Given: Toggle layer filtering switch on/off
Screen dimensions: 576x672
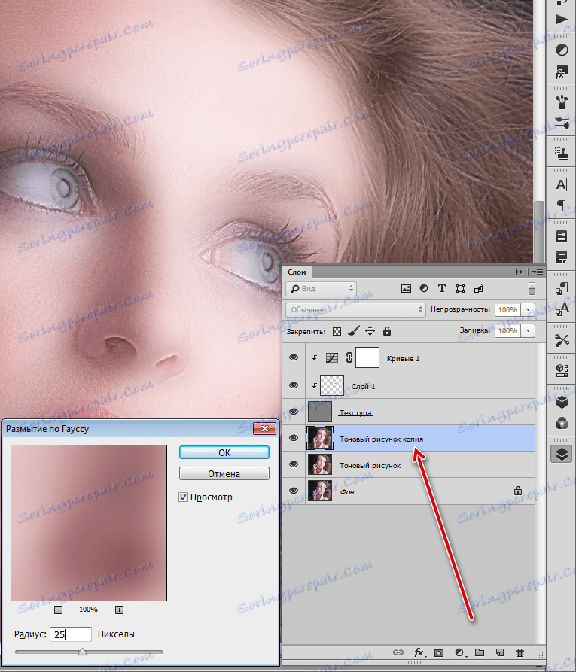Looking at the screenshot, I should [x=532, y=288].
